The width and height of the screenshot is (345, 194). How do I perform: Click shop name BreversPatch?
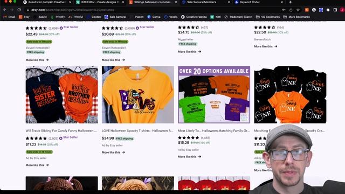coord(263,39)
